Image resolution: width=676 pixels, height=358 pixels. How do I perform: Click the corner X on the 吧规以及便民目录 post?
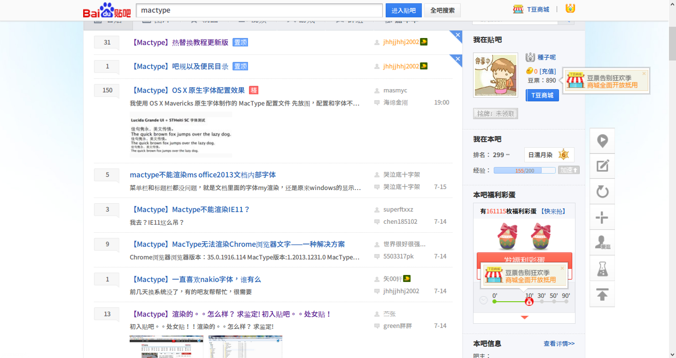457,59
